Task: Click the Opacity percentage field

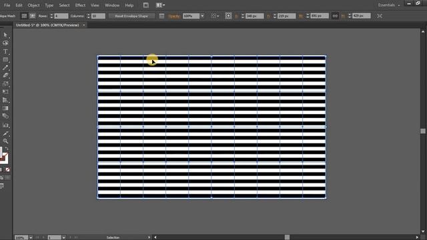Action: 191,16
